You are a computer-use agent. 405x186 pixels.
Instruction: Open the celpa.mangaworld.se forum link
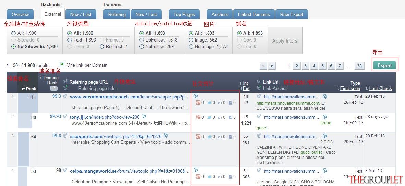point(130,171)
